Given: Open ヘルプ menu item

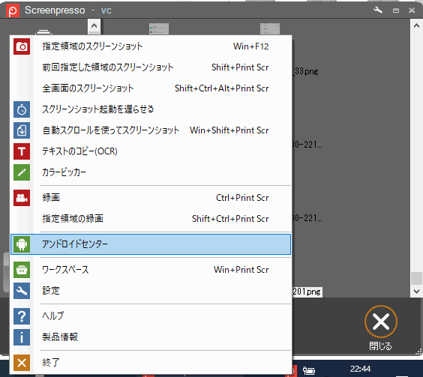Looking at the screenshot, I should click(x=151, y=316).
